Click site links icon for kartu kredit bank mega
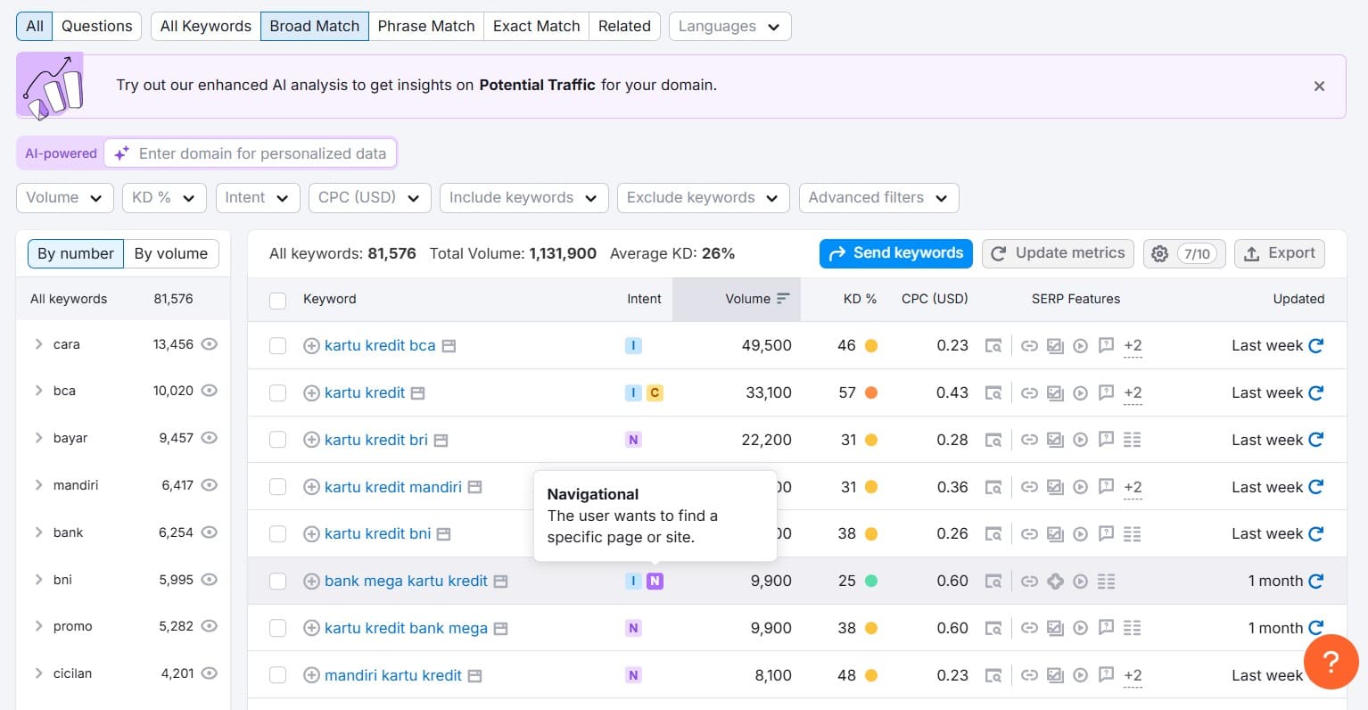The image size is (1368, 710). point(1029,628)
